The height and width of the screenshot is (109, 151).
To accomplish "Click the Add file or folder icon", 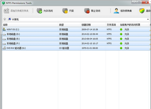I will point(6,11).
